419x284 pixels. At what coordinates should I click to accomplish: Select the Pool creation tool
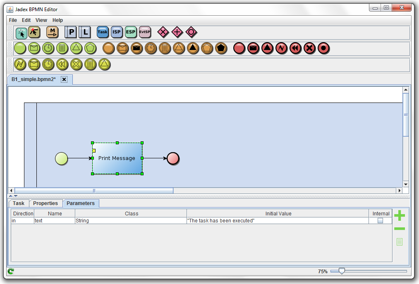(70, 32)
